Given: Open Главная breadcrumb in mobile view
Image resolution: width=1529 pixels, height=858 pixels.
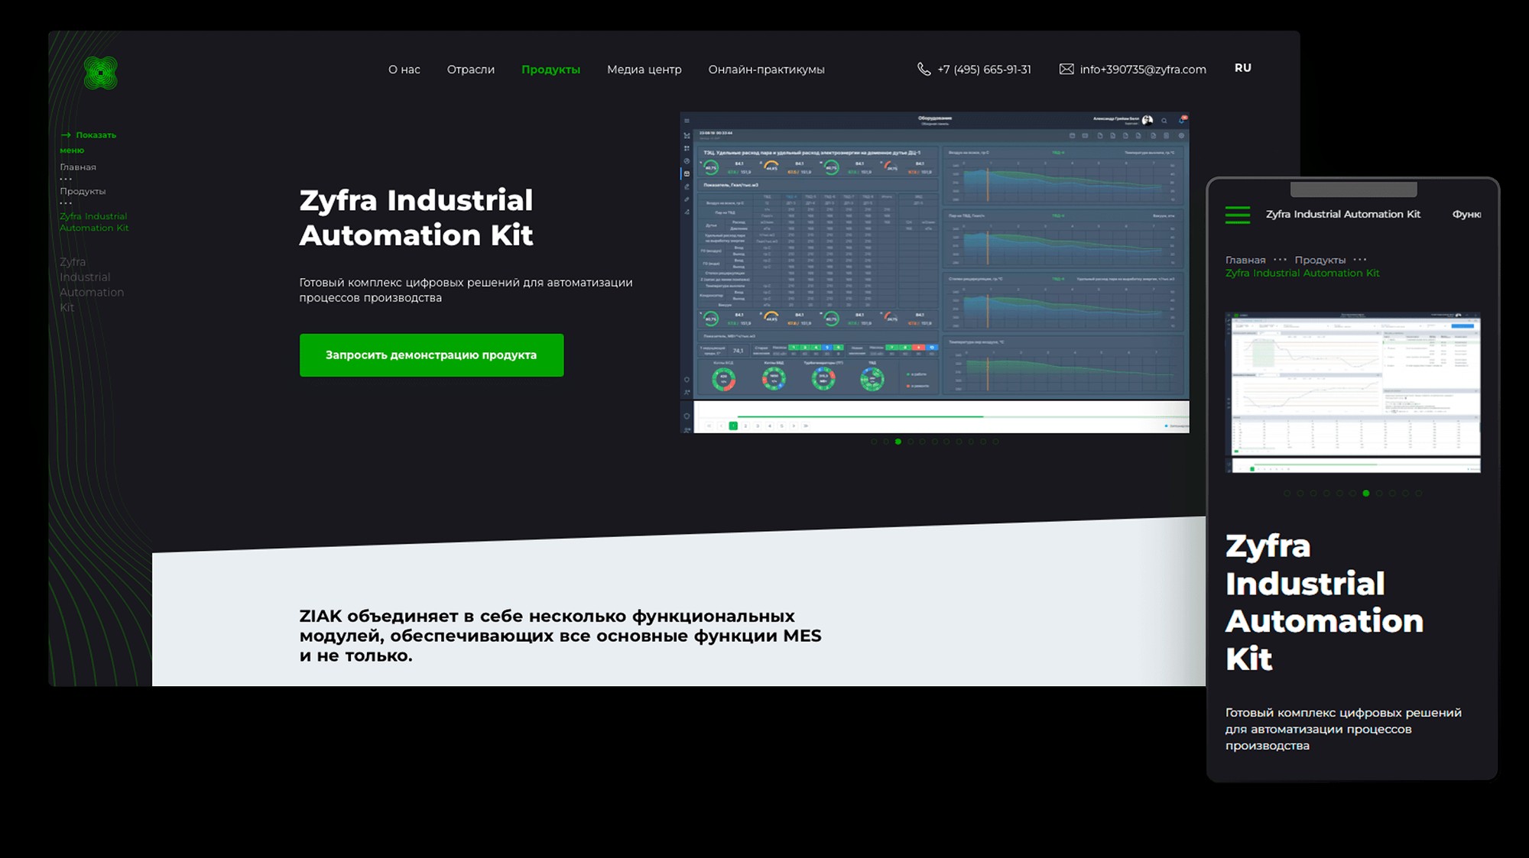Looking at the screenshot, I should [x=1245, y=261].
